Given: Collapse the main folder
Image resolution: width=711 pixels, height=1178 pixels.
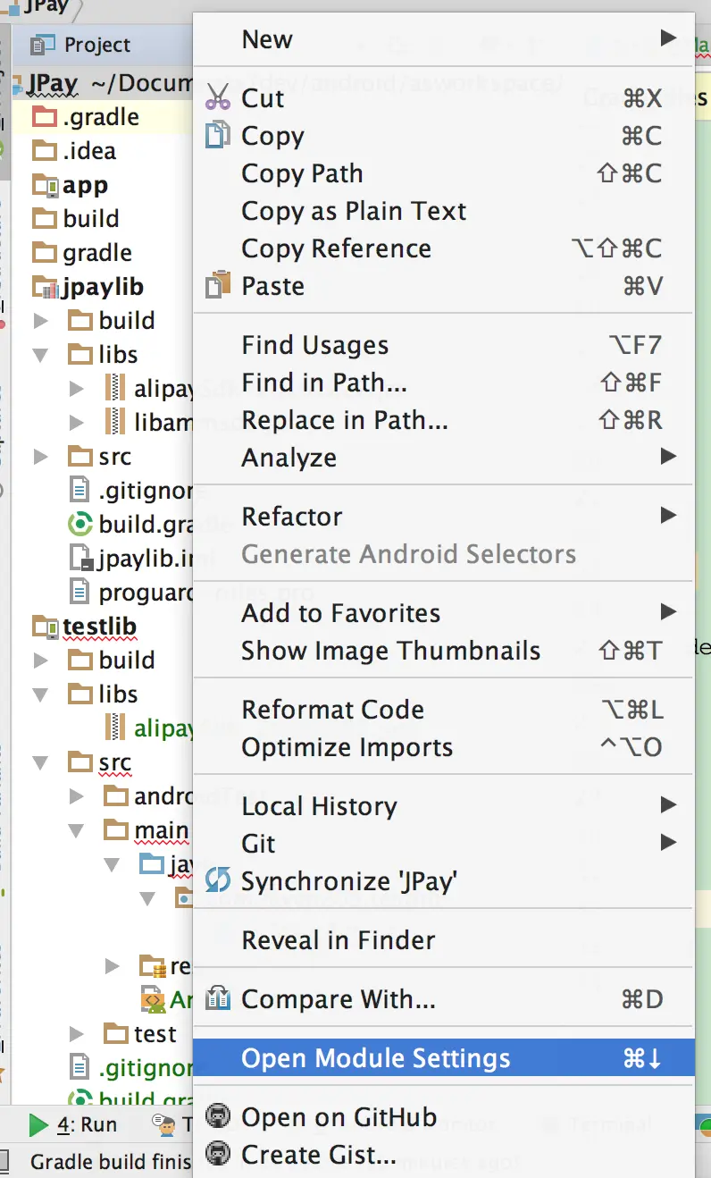Looking at the screenshot, I should click(x=77, y=830).
